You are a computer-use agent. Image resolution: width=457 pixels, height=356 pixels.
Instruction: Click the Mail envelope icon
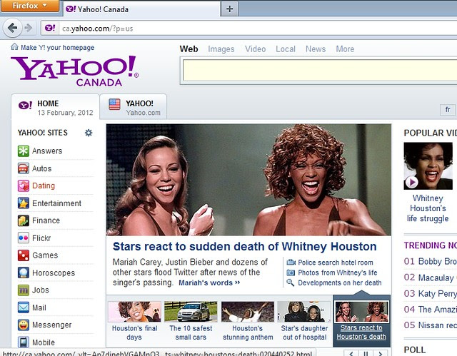point(24,307)
